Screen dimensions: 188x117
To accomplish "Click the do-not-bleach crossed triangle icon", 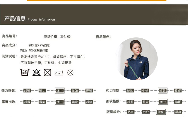I will 37,72.
